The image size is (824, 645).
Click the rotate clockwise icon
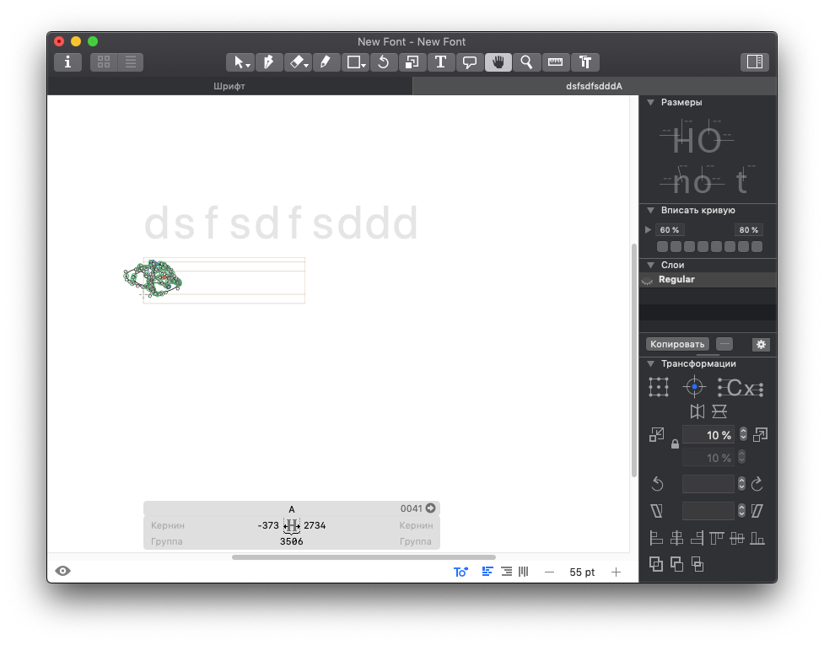(757, 484)
